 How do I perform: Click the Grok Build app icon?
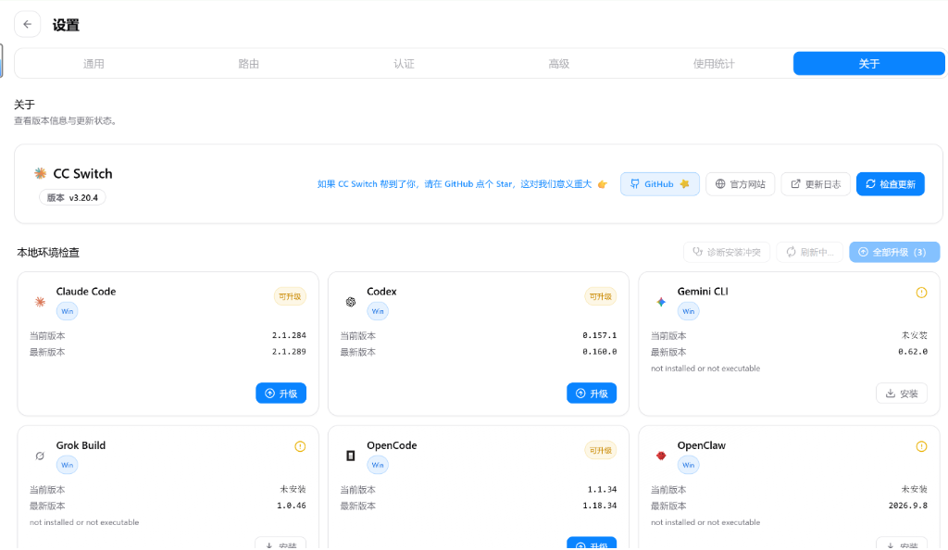point(40,456)
